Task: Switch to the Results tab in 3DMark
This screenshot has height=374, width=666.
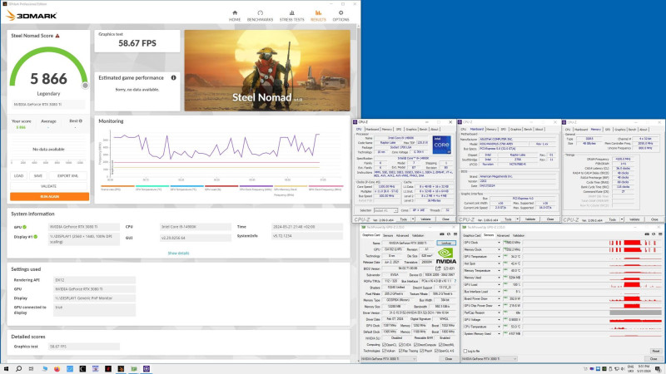Action: (318, 16)
